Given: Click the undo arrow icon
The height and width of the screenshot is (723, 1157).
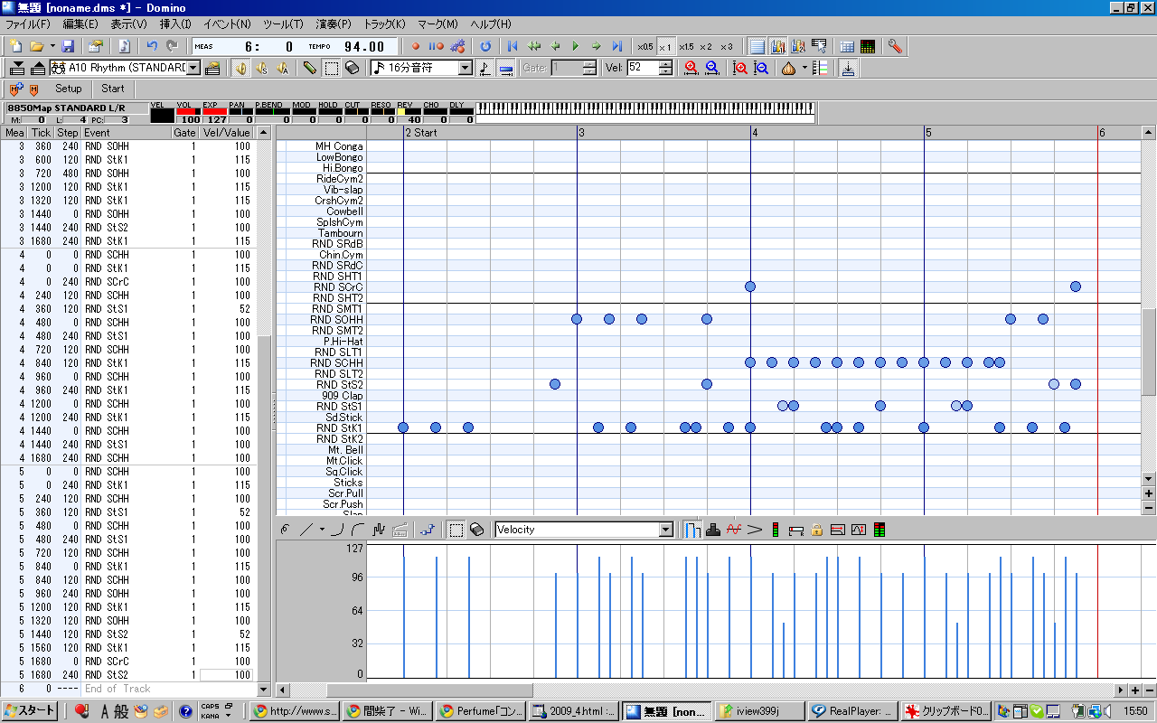Looking at the screenshot, I should pos(152,46).
